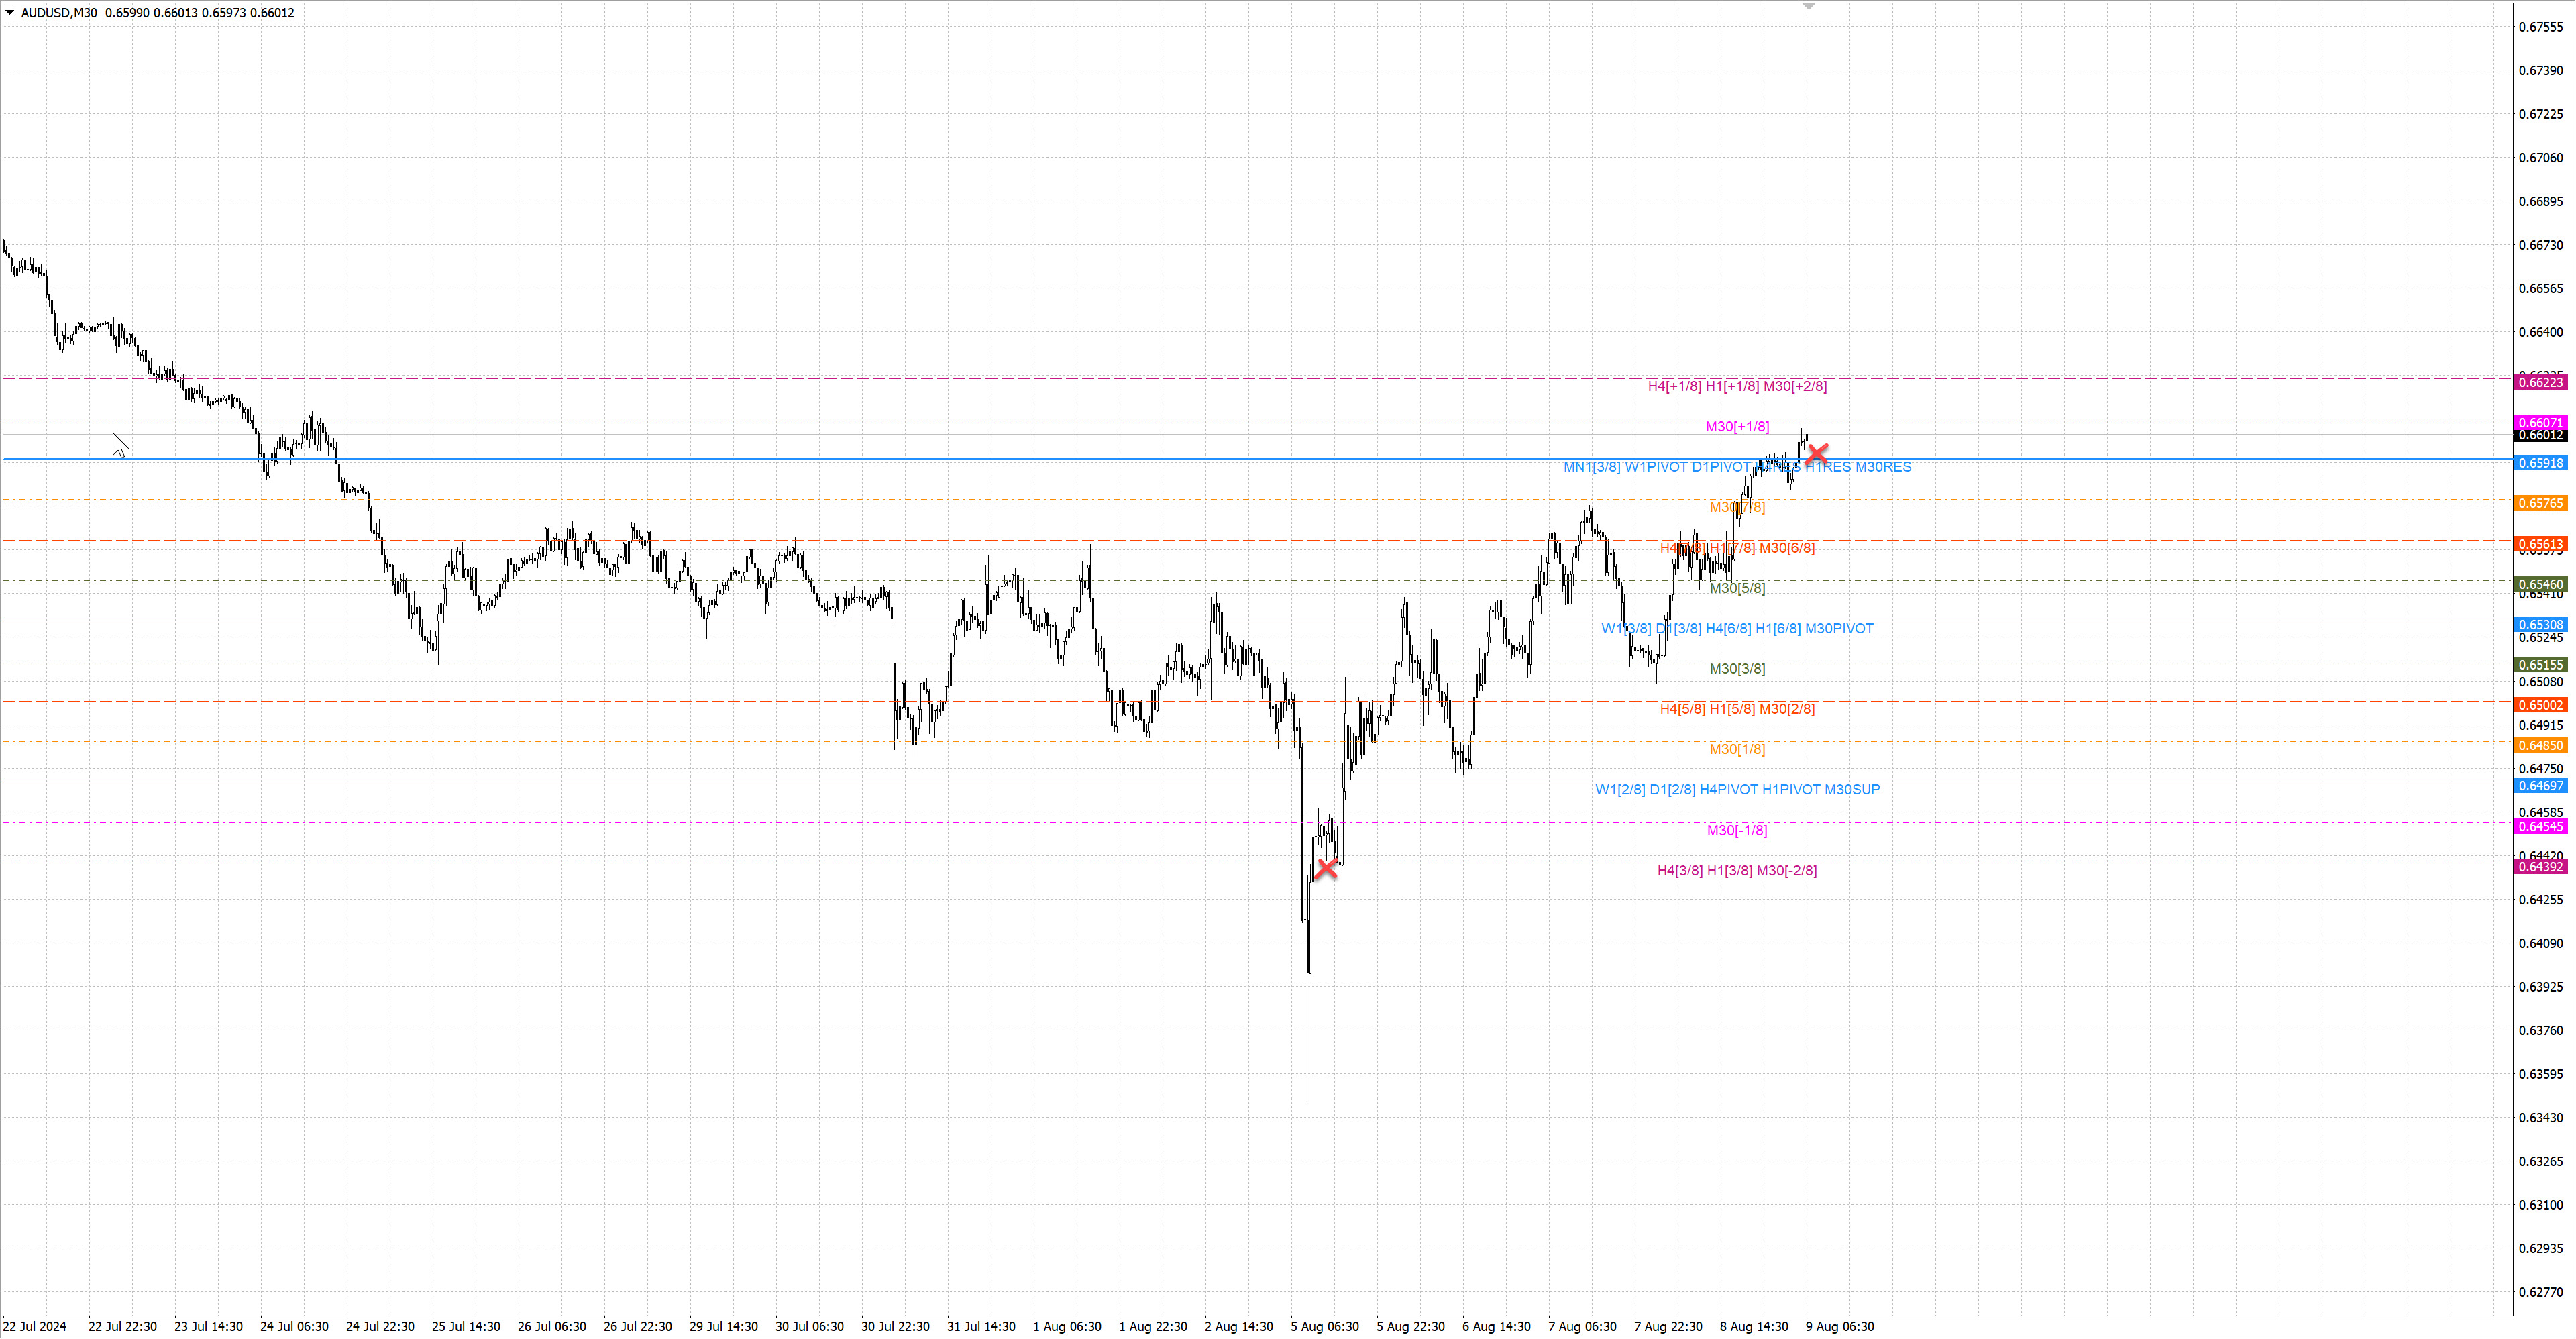
Task: Click H4[+1/8] H1[+1/8] M30[+2/8] label
Action: 1737,386
